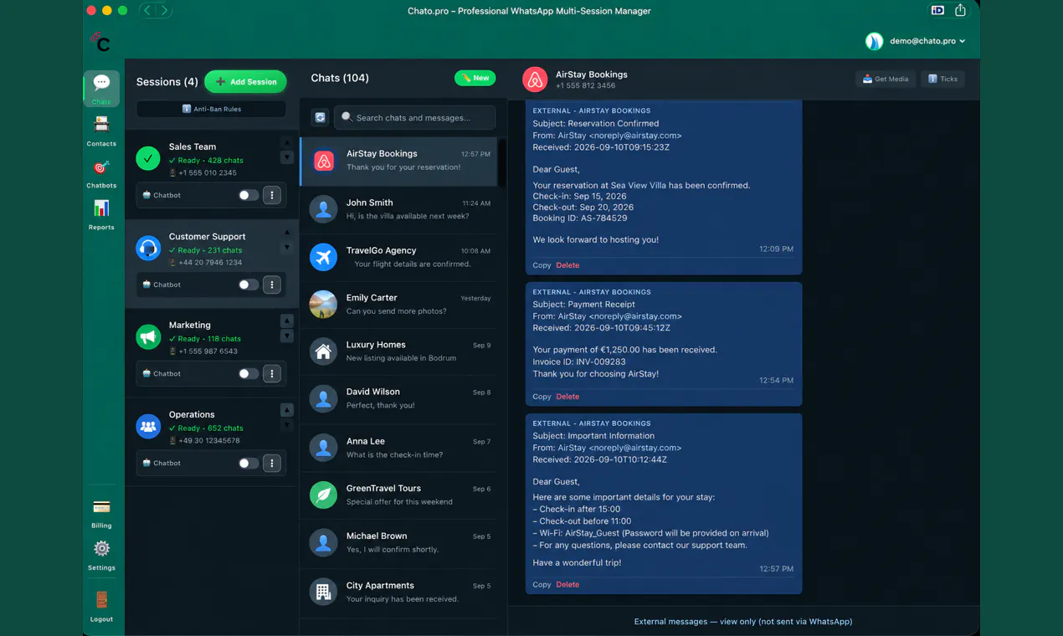Toggle Chatbot for Marketing
Viewport: 1063px width, 636px height.
click(x=248, y=373)
